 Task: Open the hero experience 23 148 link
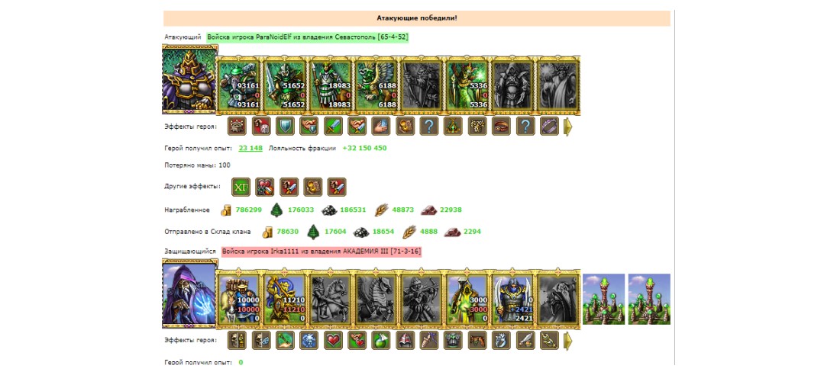point(250,148)
